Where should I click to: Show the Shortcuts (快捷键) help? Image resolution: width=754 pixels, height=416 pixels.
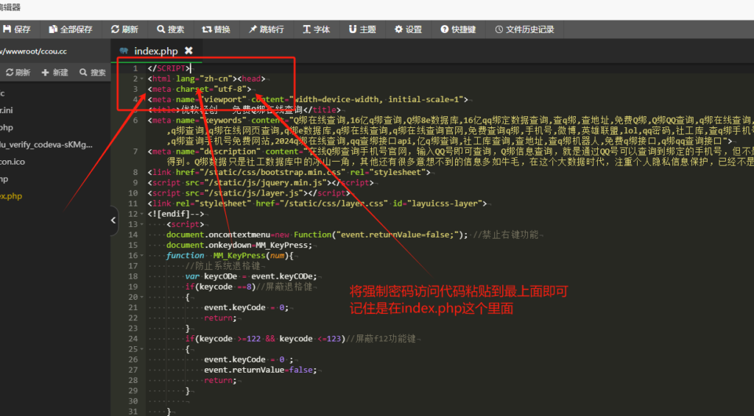pyautogui.click(x=445, y=29)
